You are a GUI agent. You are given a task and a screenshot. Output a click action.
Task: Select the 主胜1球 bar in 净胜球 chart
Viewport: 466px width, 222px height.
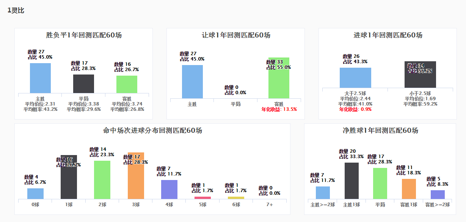[351, 181]
